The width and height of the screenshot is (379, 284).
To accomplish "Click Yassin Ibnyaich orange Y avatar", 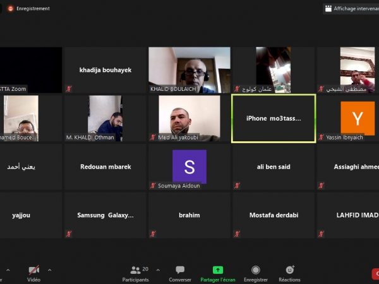I will (358, 119).
